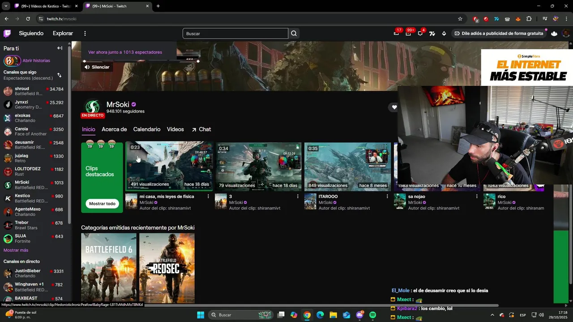Screen dimensions: 573x322
Task: Open the Vídeos tab
Action: click(x=175, y=129)
